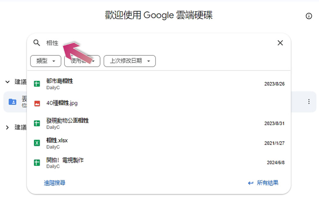The image size is (319, 197).
Task: Click Sheets icon beside 都市島相性
Action: pyautogui.click(x=37, y=84)
